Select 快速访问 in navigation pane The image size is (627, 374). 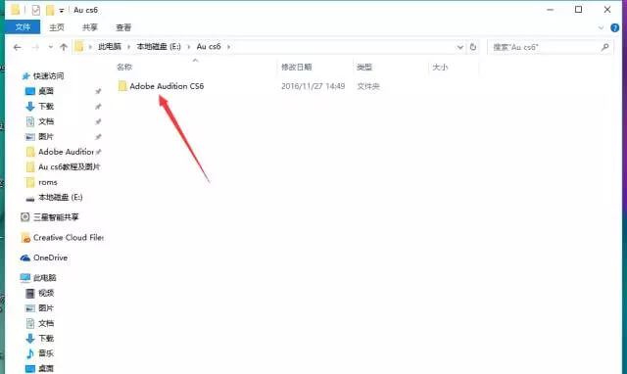click(x=48, y=76)
